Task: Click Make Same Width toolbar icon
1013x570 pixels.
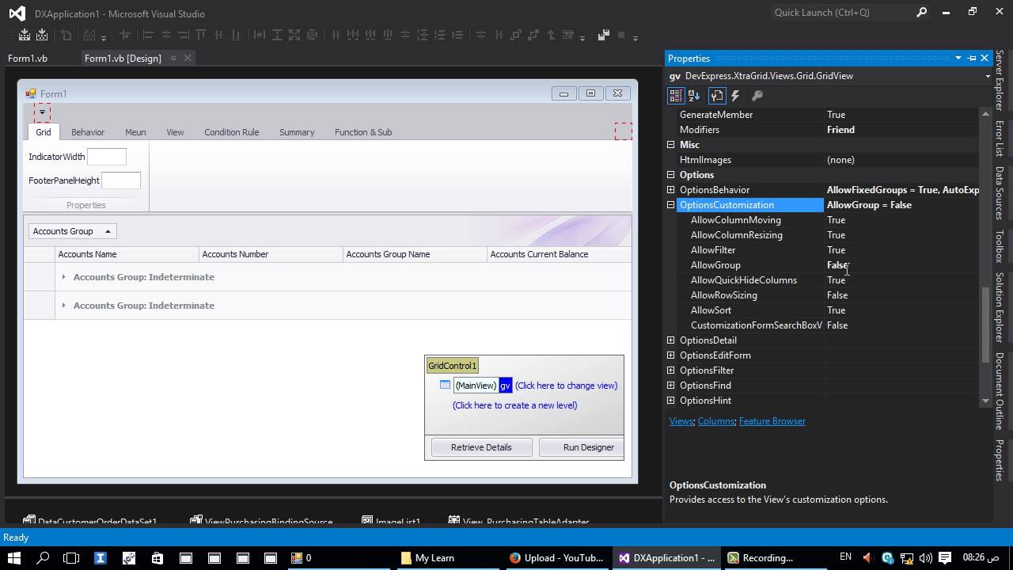Action: point(259,36)
